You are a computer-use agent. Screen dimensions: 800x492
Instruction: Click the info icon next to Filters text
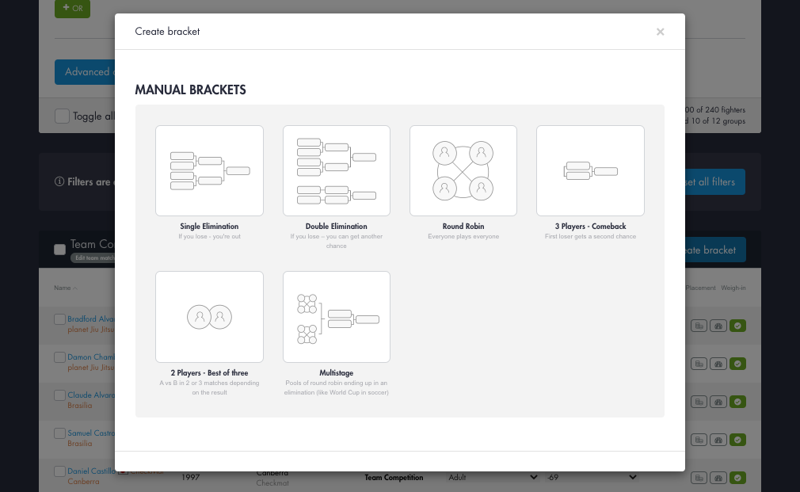click(x=59, y=181)
